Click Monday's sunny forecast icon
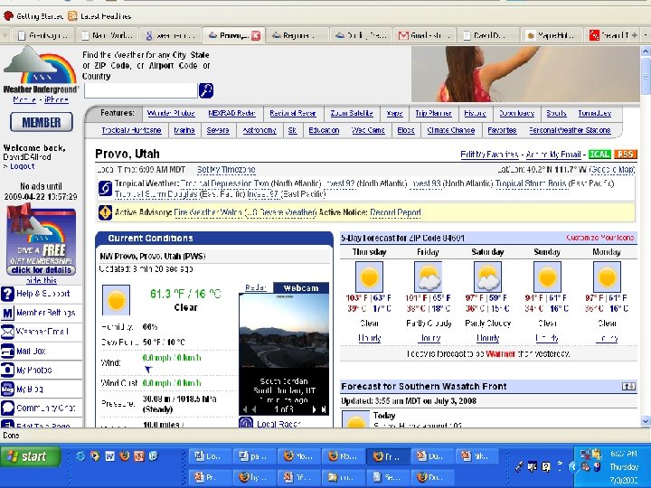This screenshot has height=488, width=651. 607,277
